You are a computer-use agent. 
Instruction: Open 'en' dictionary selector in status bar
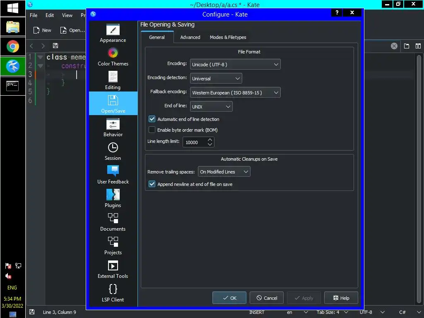[296, 312]
